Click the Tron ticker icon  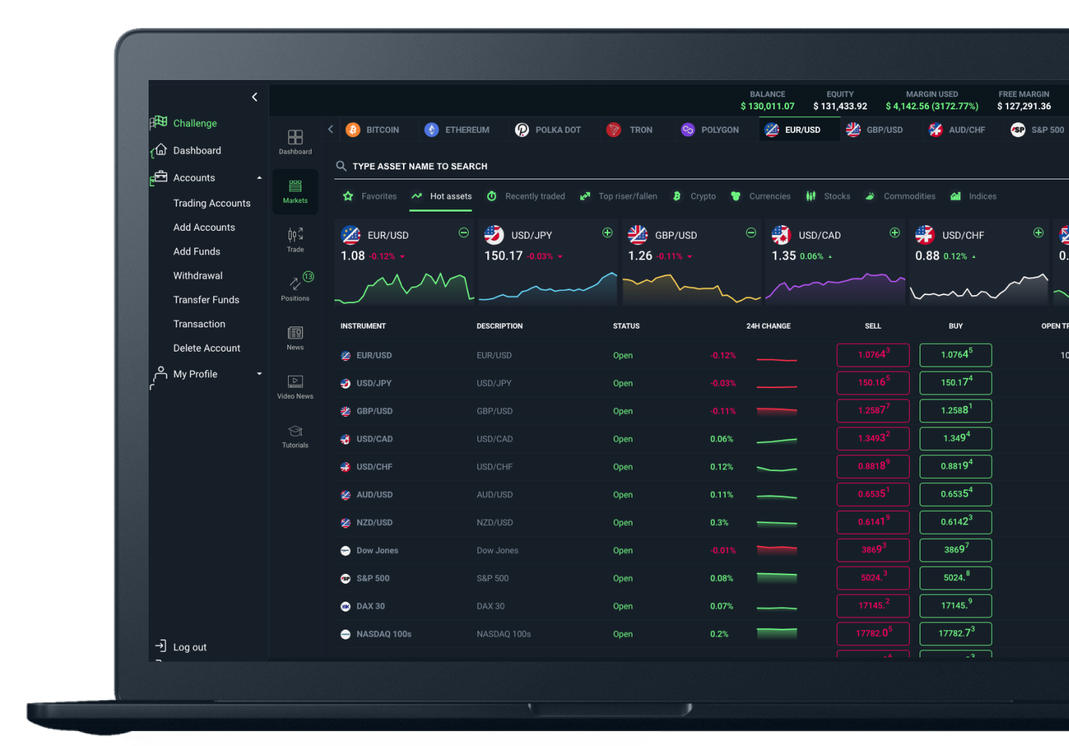click(613, 129)
